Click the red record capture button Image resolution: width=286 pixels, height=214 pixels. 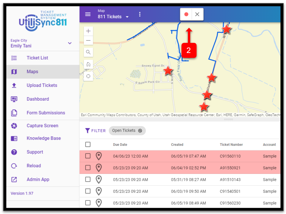(x=186, y=14)
